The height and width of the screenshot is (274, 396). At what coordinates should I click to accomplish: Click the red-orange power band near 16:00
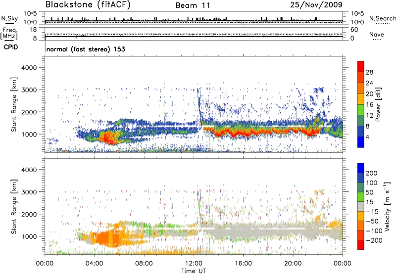tap(243, 133)
